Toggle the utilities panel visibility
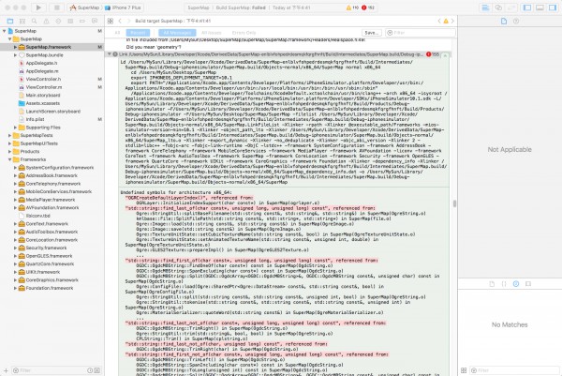Image resolution: width=562 pixels, height=376 pixels. pyautogui.click(x=553, y=8)
